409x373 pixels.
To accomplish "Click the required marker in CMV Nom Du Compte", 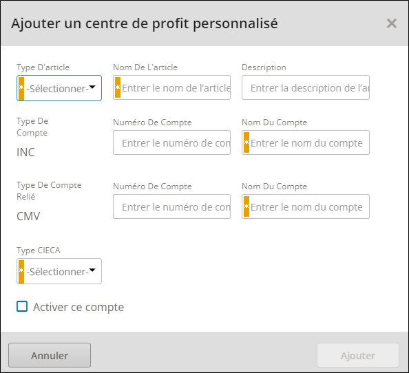I will click(247, 206).
